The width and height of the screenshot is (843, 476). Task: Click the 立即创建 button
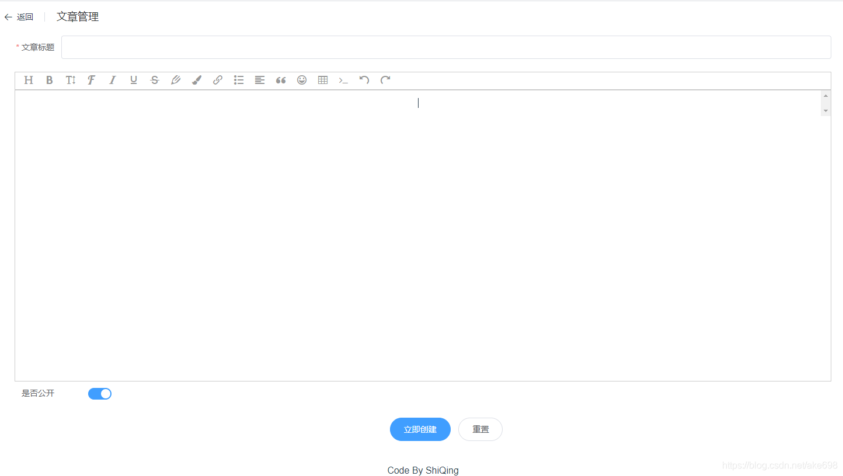tap(420, 429)
